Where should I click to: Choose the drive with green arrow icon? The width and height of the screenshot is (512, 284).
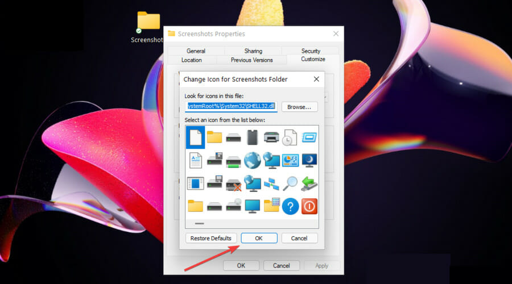click(309, 183)
